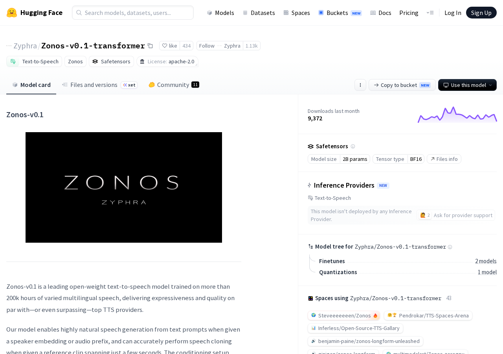This screenshot has width=503, height=354.
Task: View the 1 model under Quantizations
Action: pyautogui.click(x=487, y=272)
